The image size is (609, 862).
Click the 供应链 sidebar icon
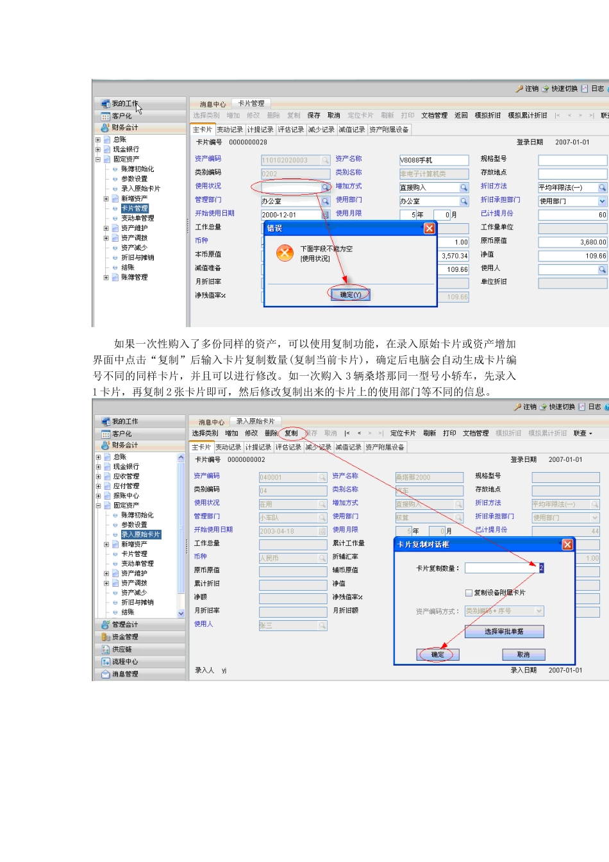(106, 649)
